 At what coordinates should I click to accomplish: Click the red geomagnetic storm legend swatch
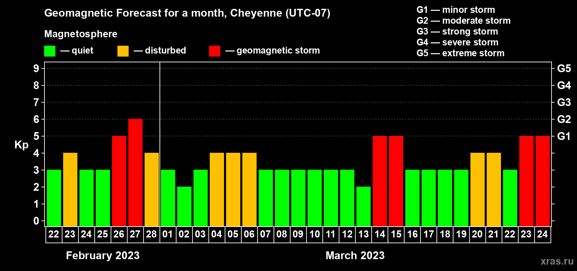(x=215, y=51)
